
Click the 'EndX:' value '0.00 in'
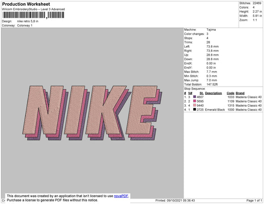[211, 63]
